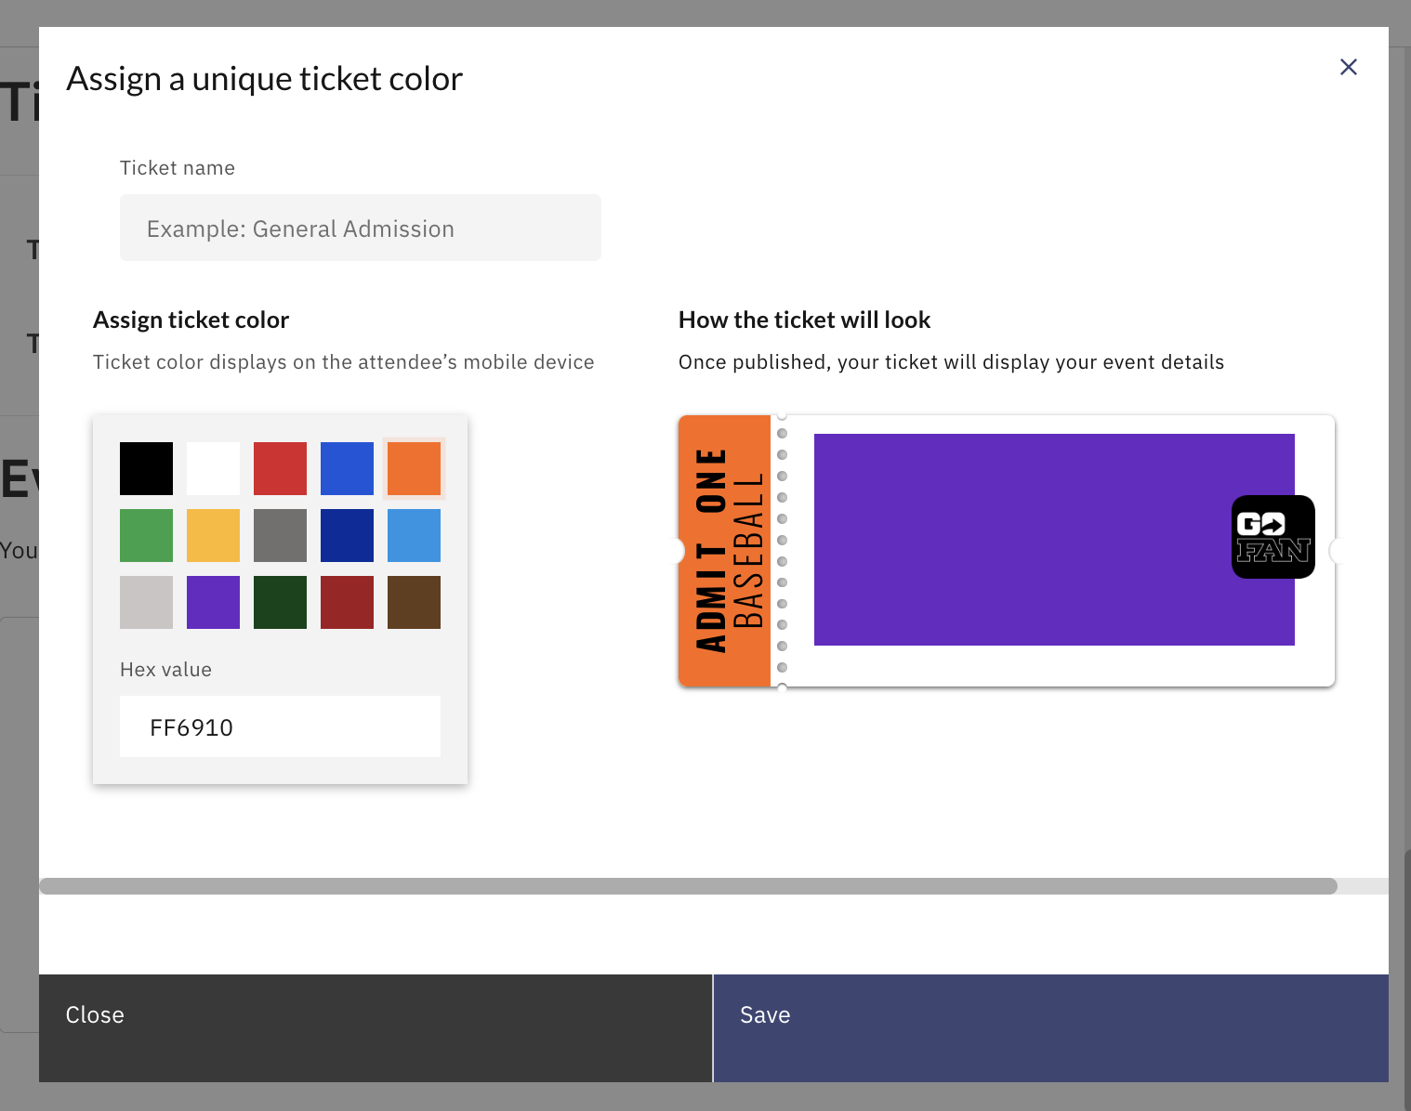Pick the red color swatch

click(280, 468)
